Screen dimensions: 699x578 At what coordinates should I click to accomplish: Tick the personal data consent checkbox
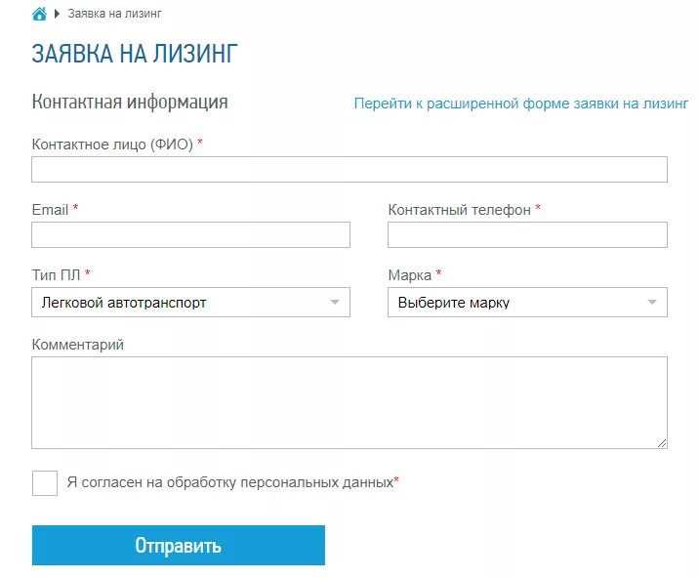coord(45,483)
